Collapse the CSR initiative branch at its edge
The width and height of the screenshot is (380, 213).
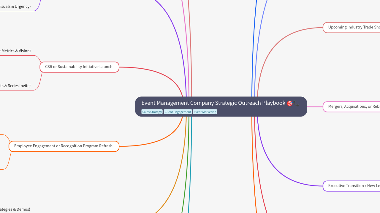[x=41, y=67]
